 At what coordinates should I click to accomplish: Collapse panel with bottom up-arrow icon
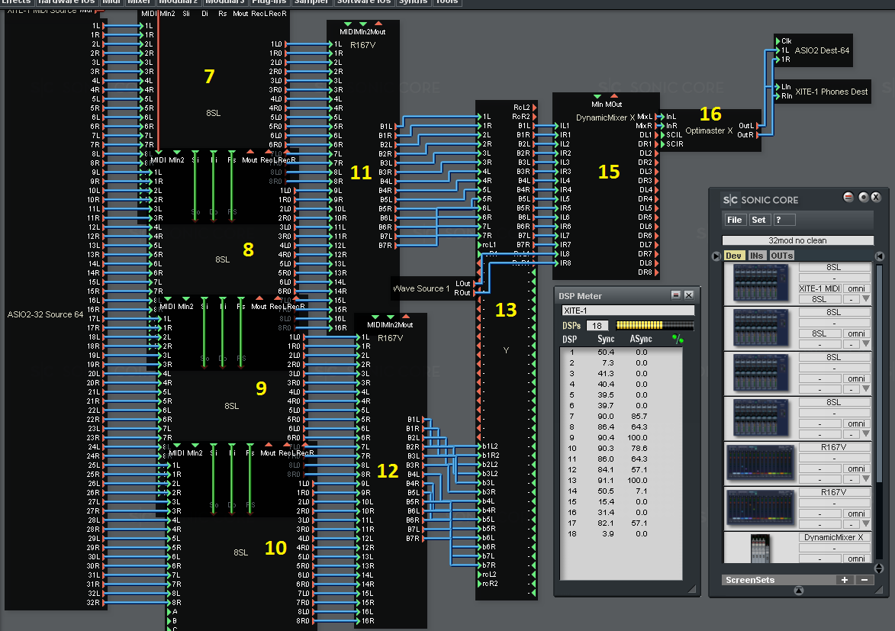click(799, 591)
